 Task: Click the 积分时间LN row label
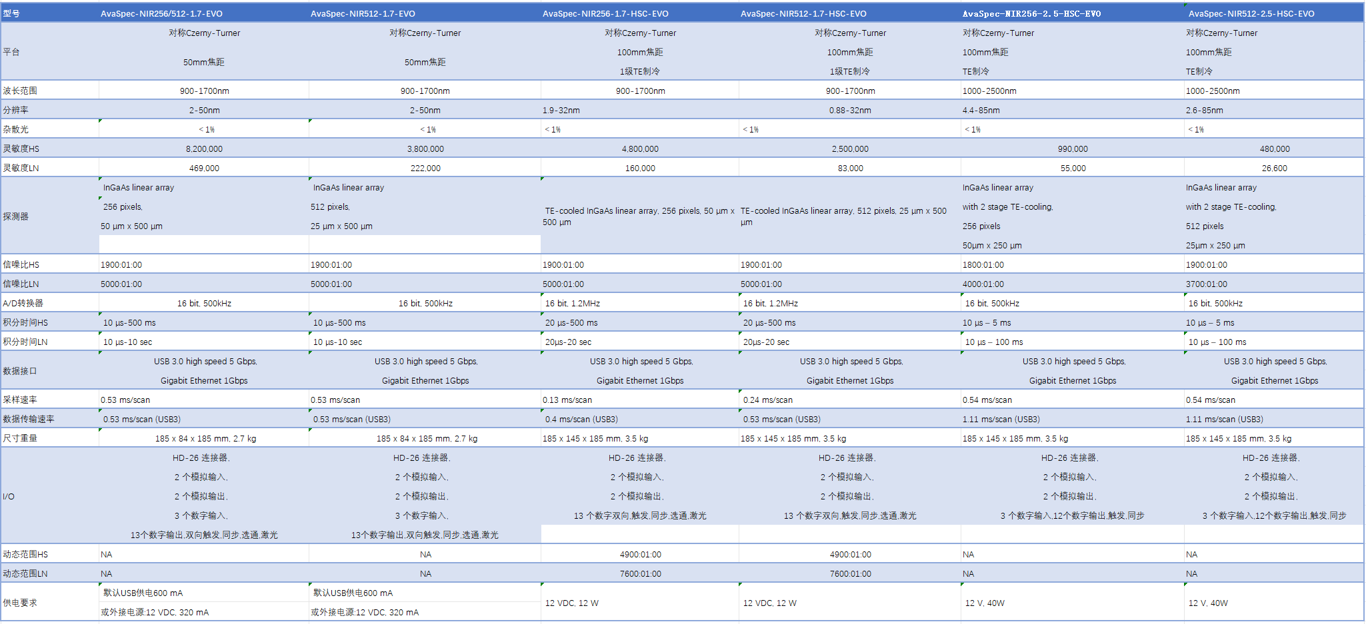(x=50, y=342)
